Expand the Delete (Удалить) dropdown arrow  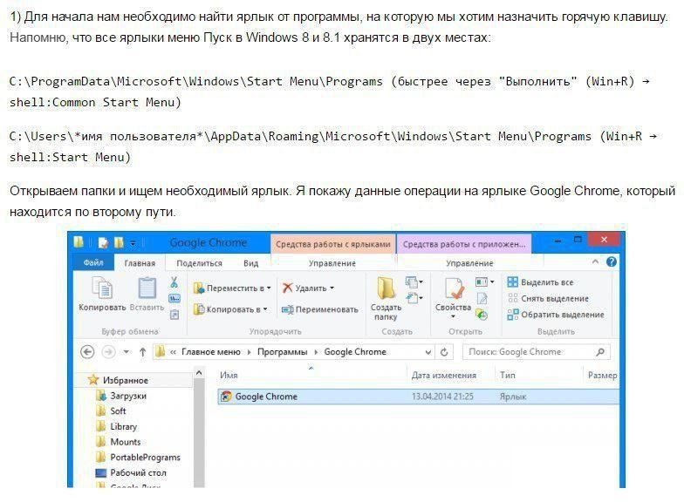pos(332,288)
